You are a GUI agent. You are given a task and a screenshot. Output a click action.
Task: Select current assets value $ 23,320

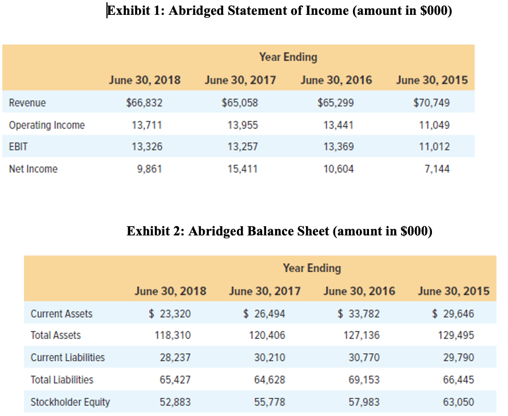click(170, 314)
